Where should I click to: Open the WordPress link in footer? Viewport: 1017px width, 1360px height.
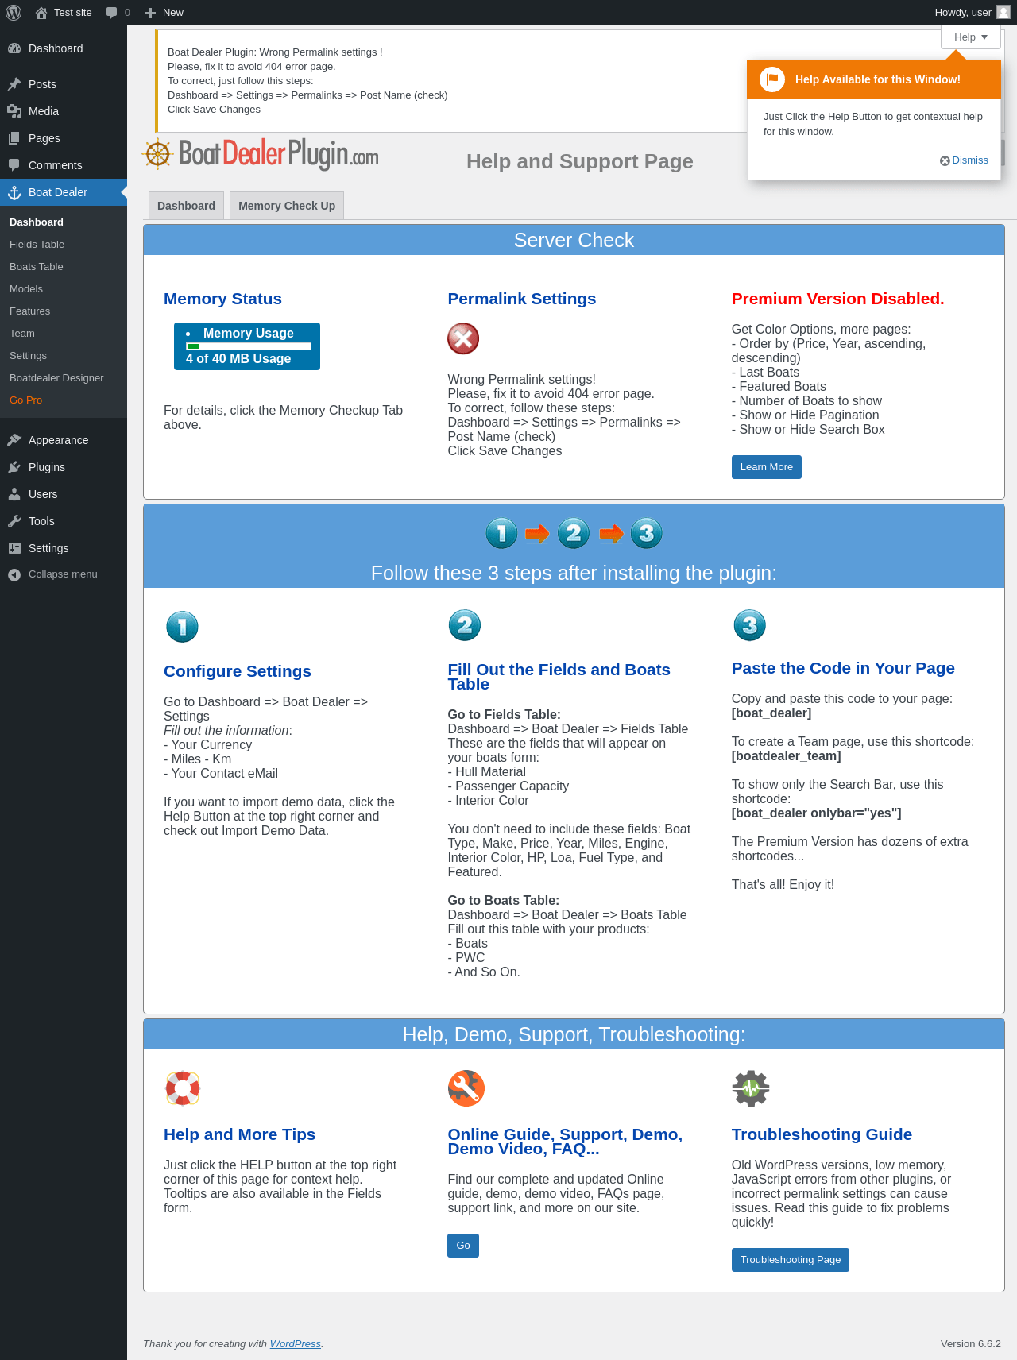296,1344
